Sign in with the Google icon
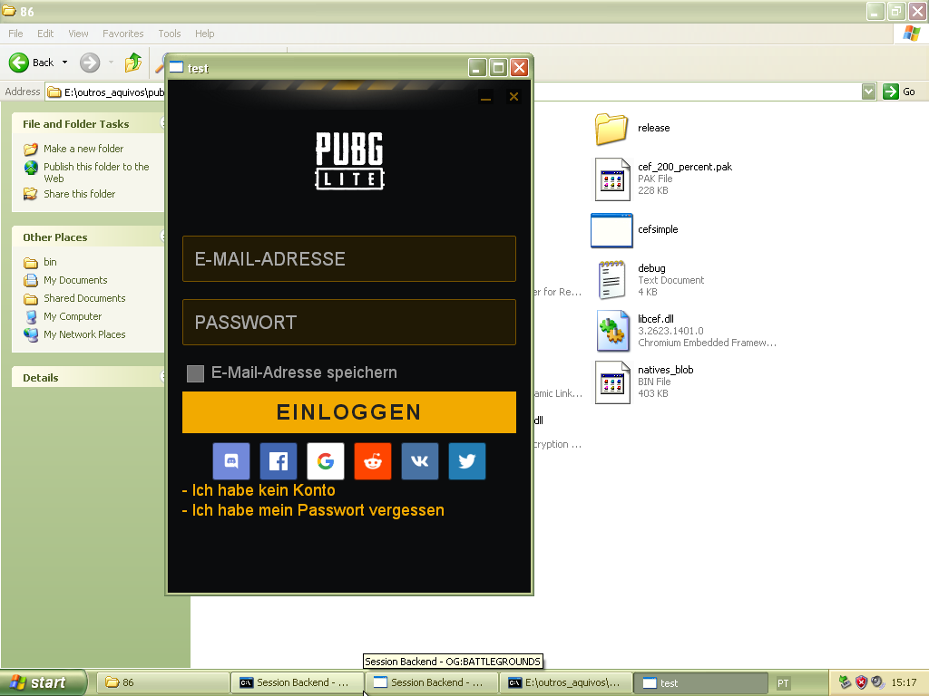The height and width of the screenshot is (696, 929). [x=326, y=461]
